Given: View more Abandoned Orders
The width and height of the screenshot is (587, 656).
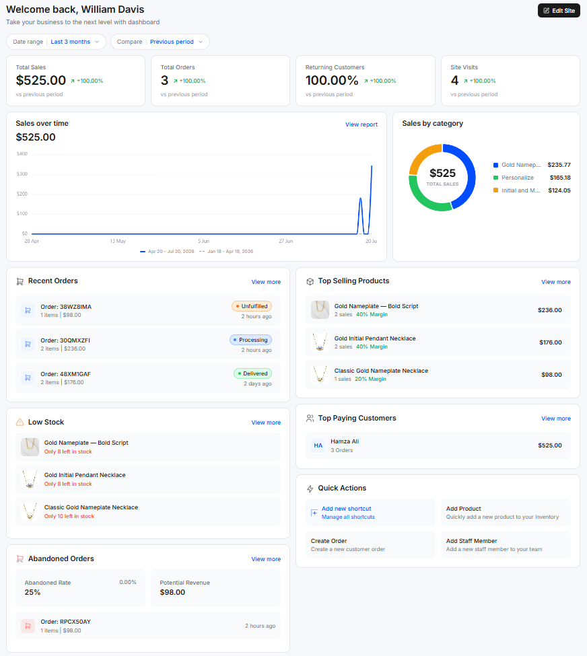Looking at the screenshot, I should (x=266, y=559).
